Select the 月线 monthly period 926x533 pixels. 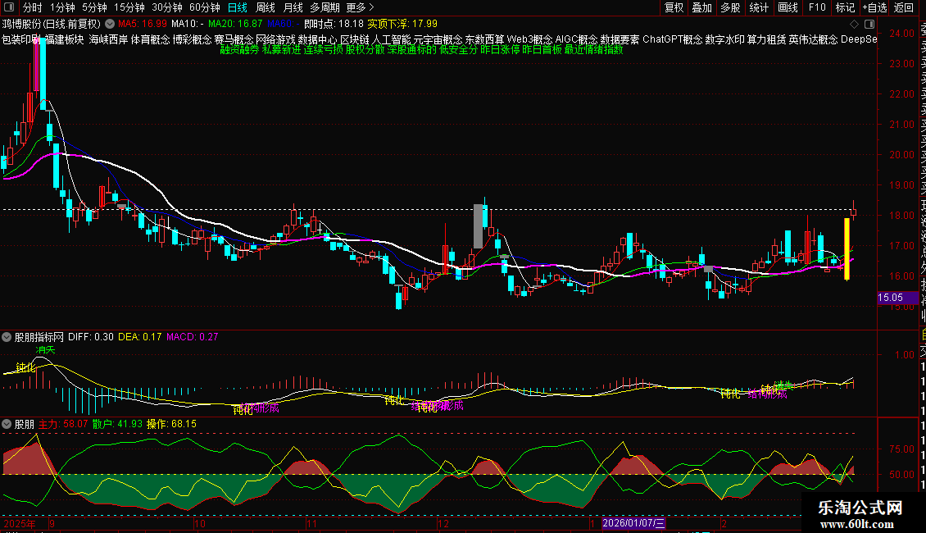point(293,7)
